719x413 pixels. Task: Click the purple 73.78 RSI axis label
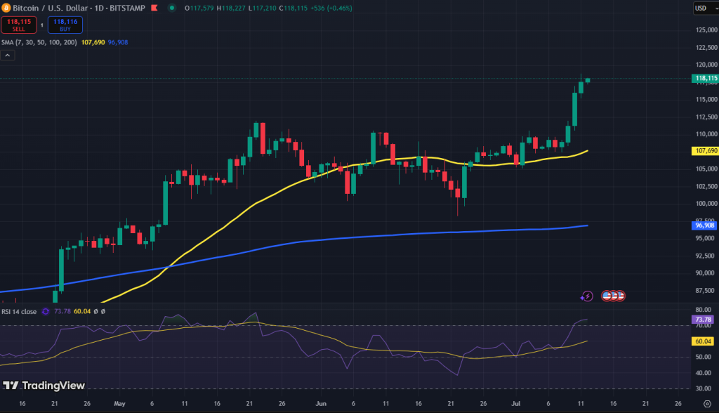pyautogui.click(x=702, y=320)
